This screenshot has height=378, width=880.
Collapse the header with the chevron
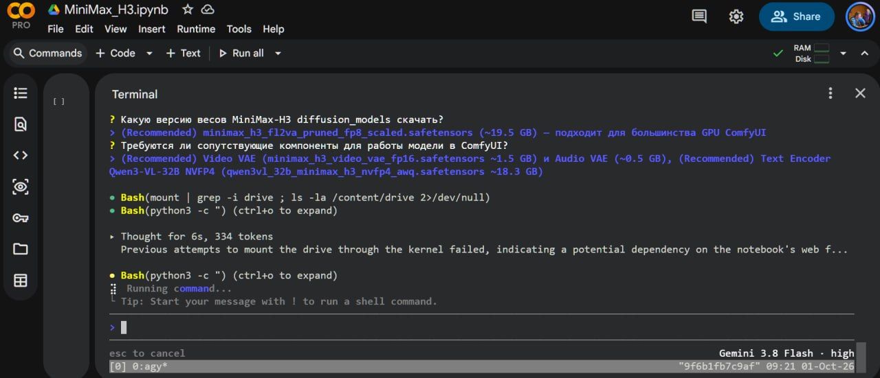click(863, 53)
